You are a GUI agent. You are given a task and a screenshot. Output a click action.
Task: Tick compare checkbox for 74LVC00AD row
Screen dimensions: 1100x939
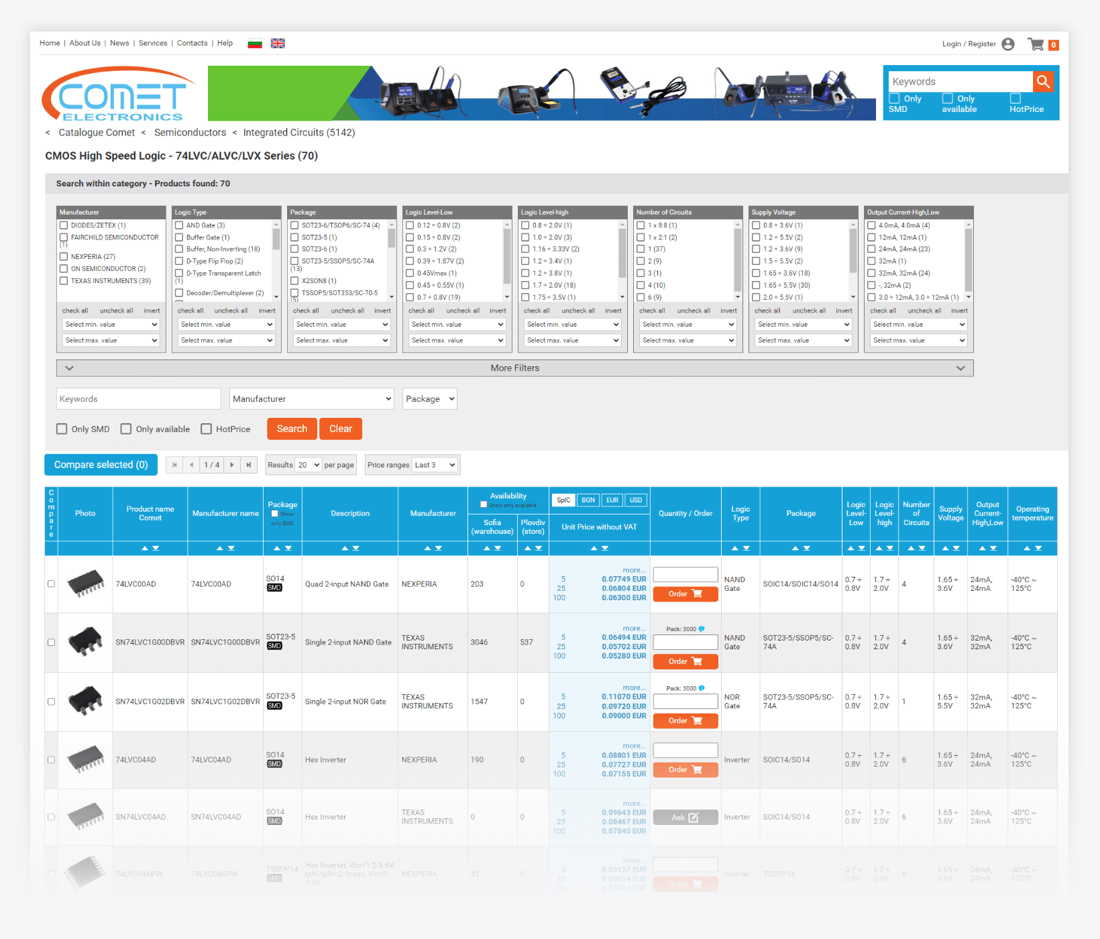click(x=51, y=584)
